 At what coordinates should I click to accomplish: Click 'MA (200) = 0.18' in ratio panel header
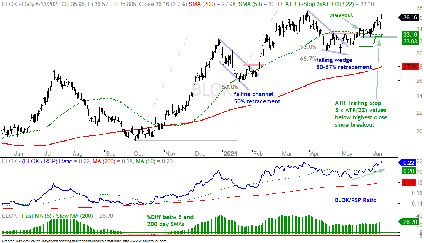(112, 161)
